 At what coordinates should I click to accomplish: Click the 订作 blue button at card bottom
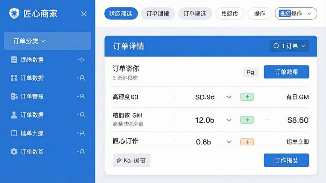(x=286, y=160)
